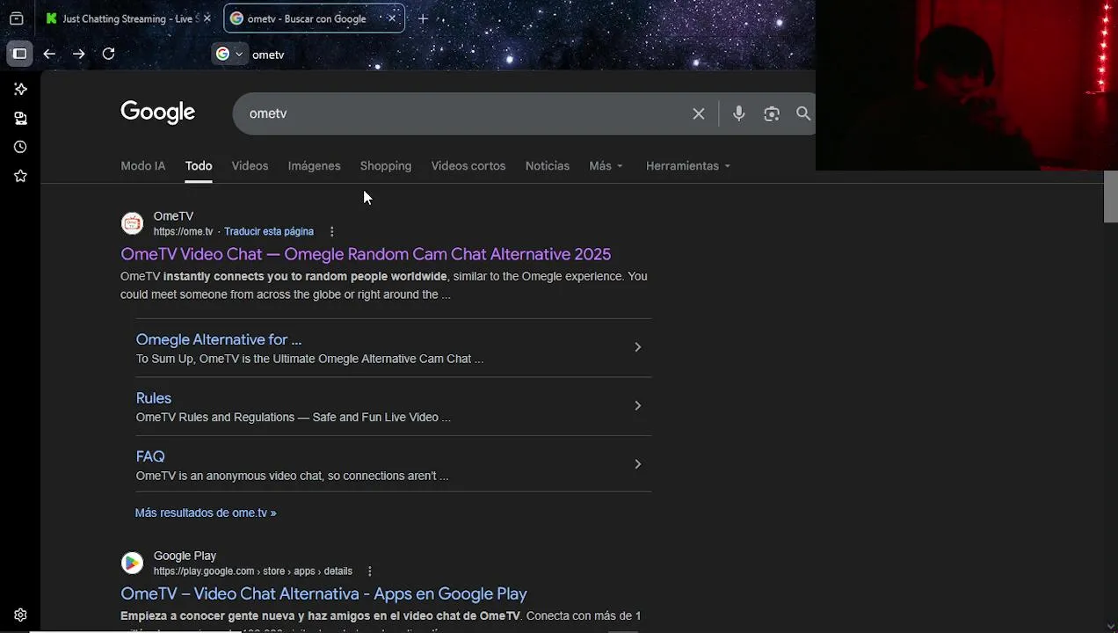Close the ometv Buscar con Google tab
1118x633 pixels.
pos(392,18)
